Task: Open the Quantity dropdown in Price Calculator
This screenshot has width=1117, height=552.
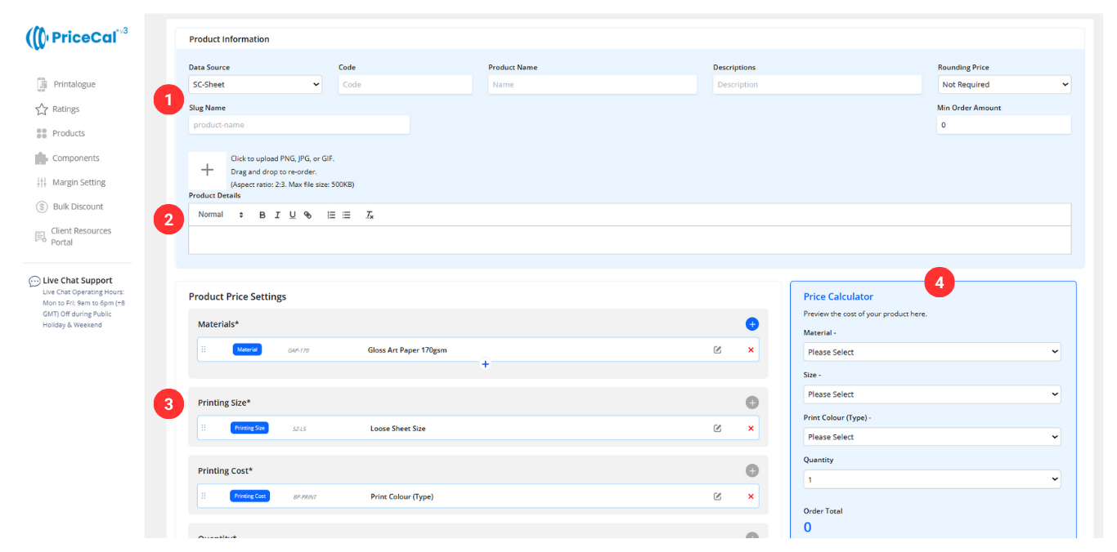Action: (x=931, y=479)
